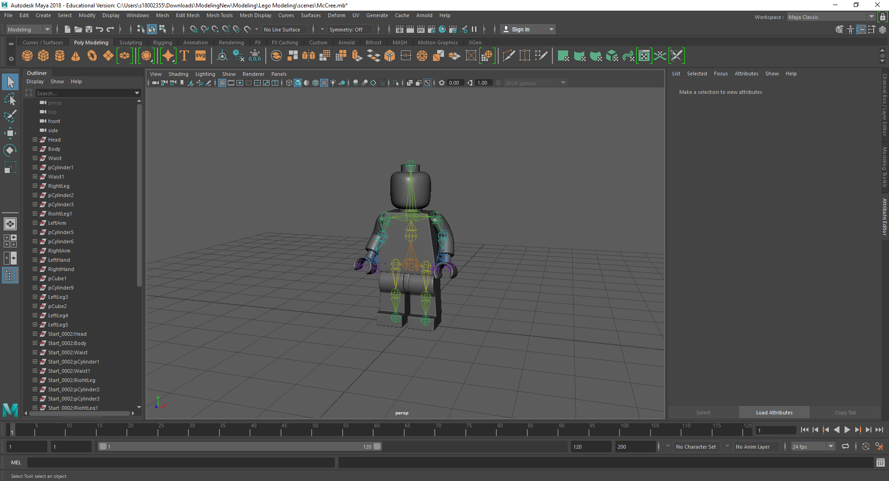Viewport: 889px width, 481px height.
Task: Create a polygon cube from the shelf
Action: (x=44, y=56)
